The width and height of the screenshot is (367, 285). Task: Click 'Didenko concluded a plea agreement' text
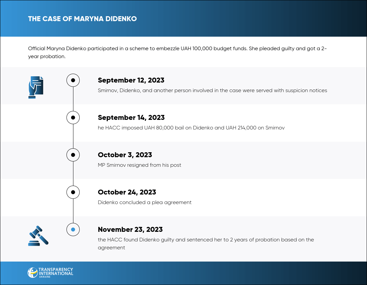click(x=144, y=202)
